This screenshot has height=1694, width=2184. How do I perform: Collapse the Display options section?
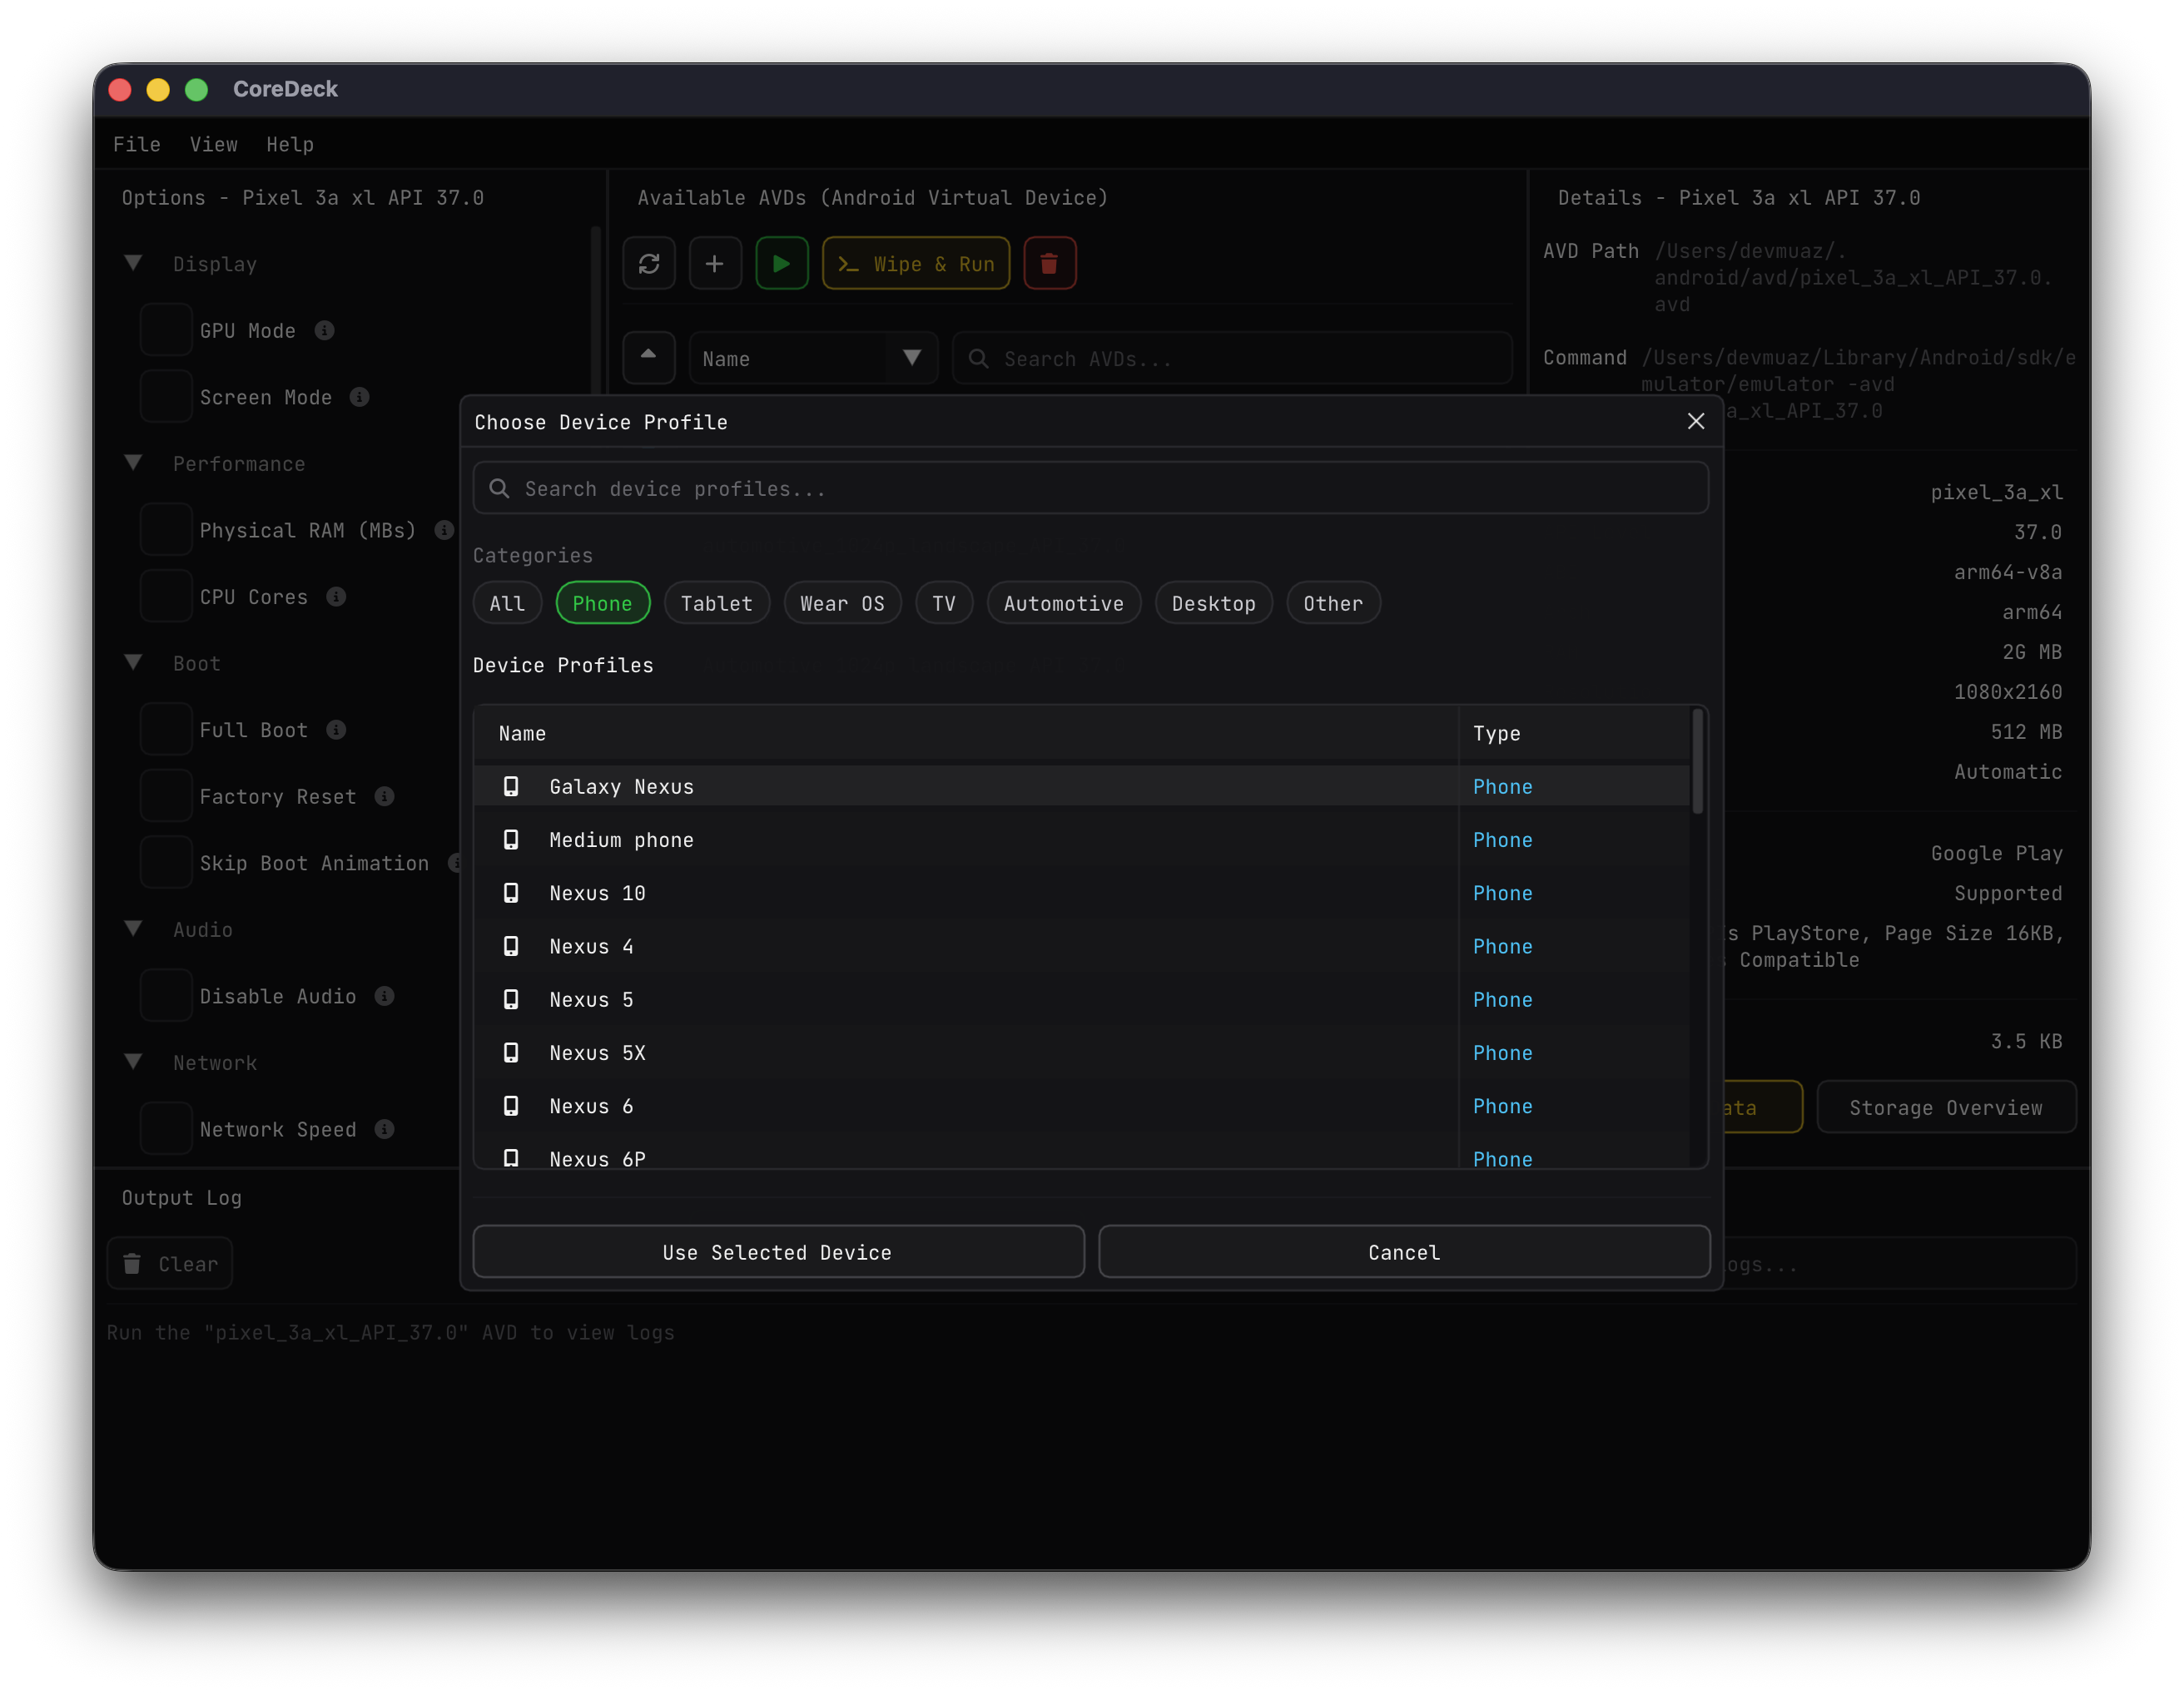click(133, 263)
